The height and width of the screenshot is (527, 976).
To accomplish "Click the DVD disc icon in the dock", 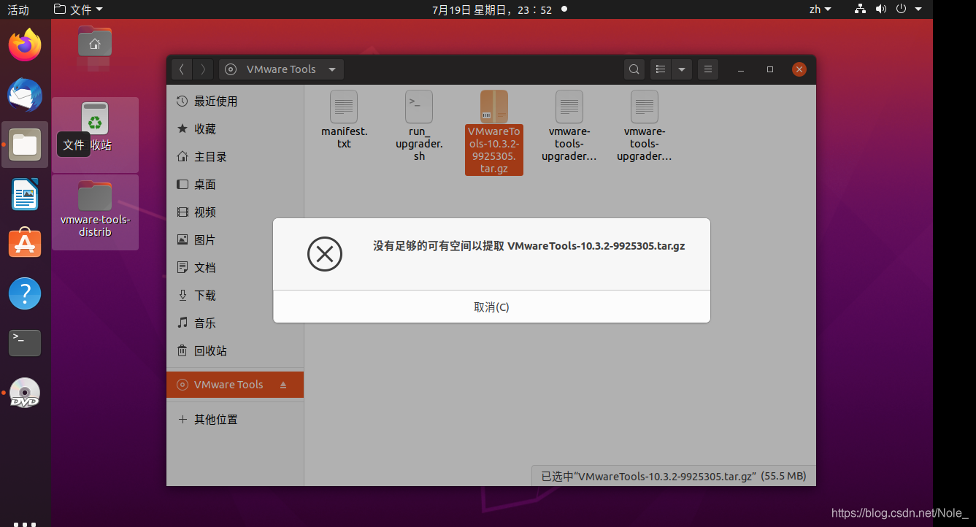I will (25, 393).
